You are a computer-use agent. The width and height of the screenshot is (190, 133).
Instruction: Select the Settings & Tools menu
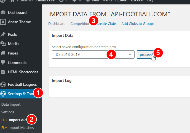tap(21, 94)
